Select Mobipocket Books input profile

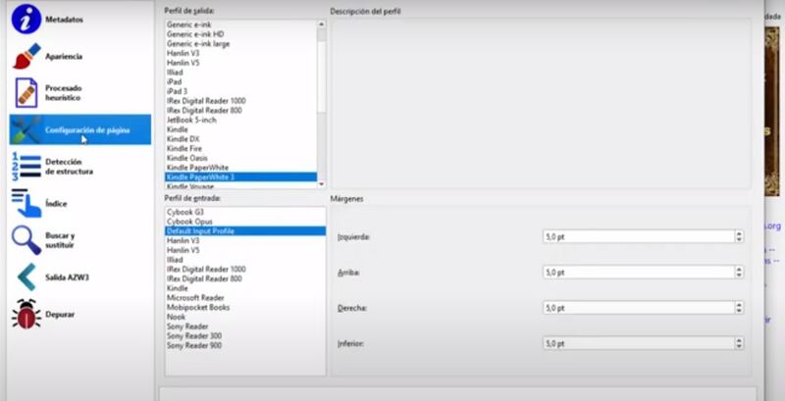(x=197, y=307)
